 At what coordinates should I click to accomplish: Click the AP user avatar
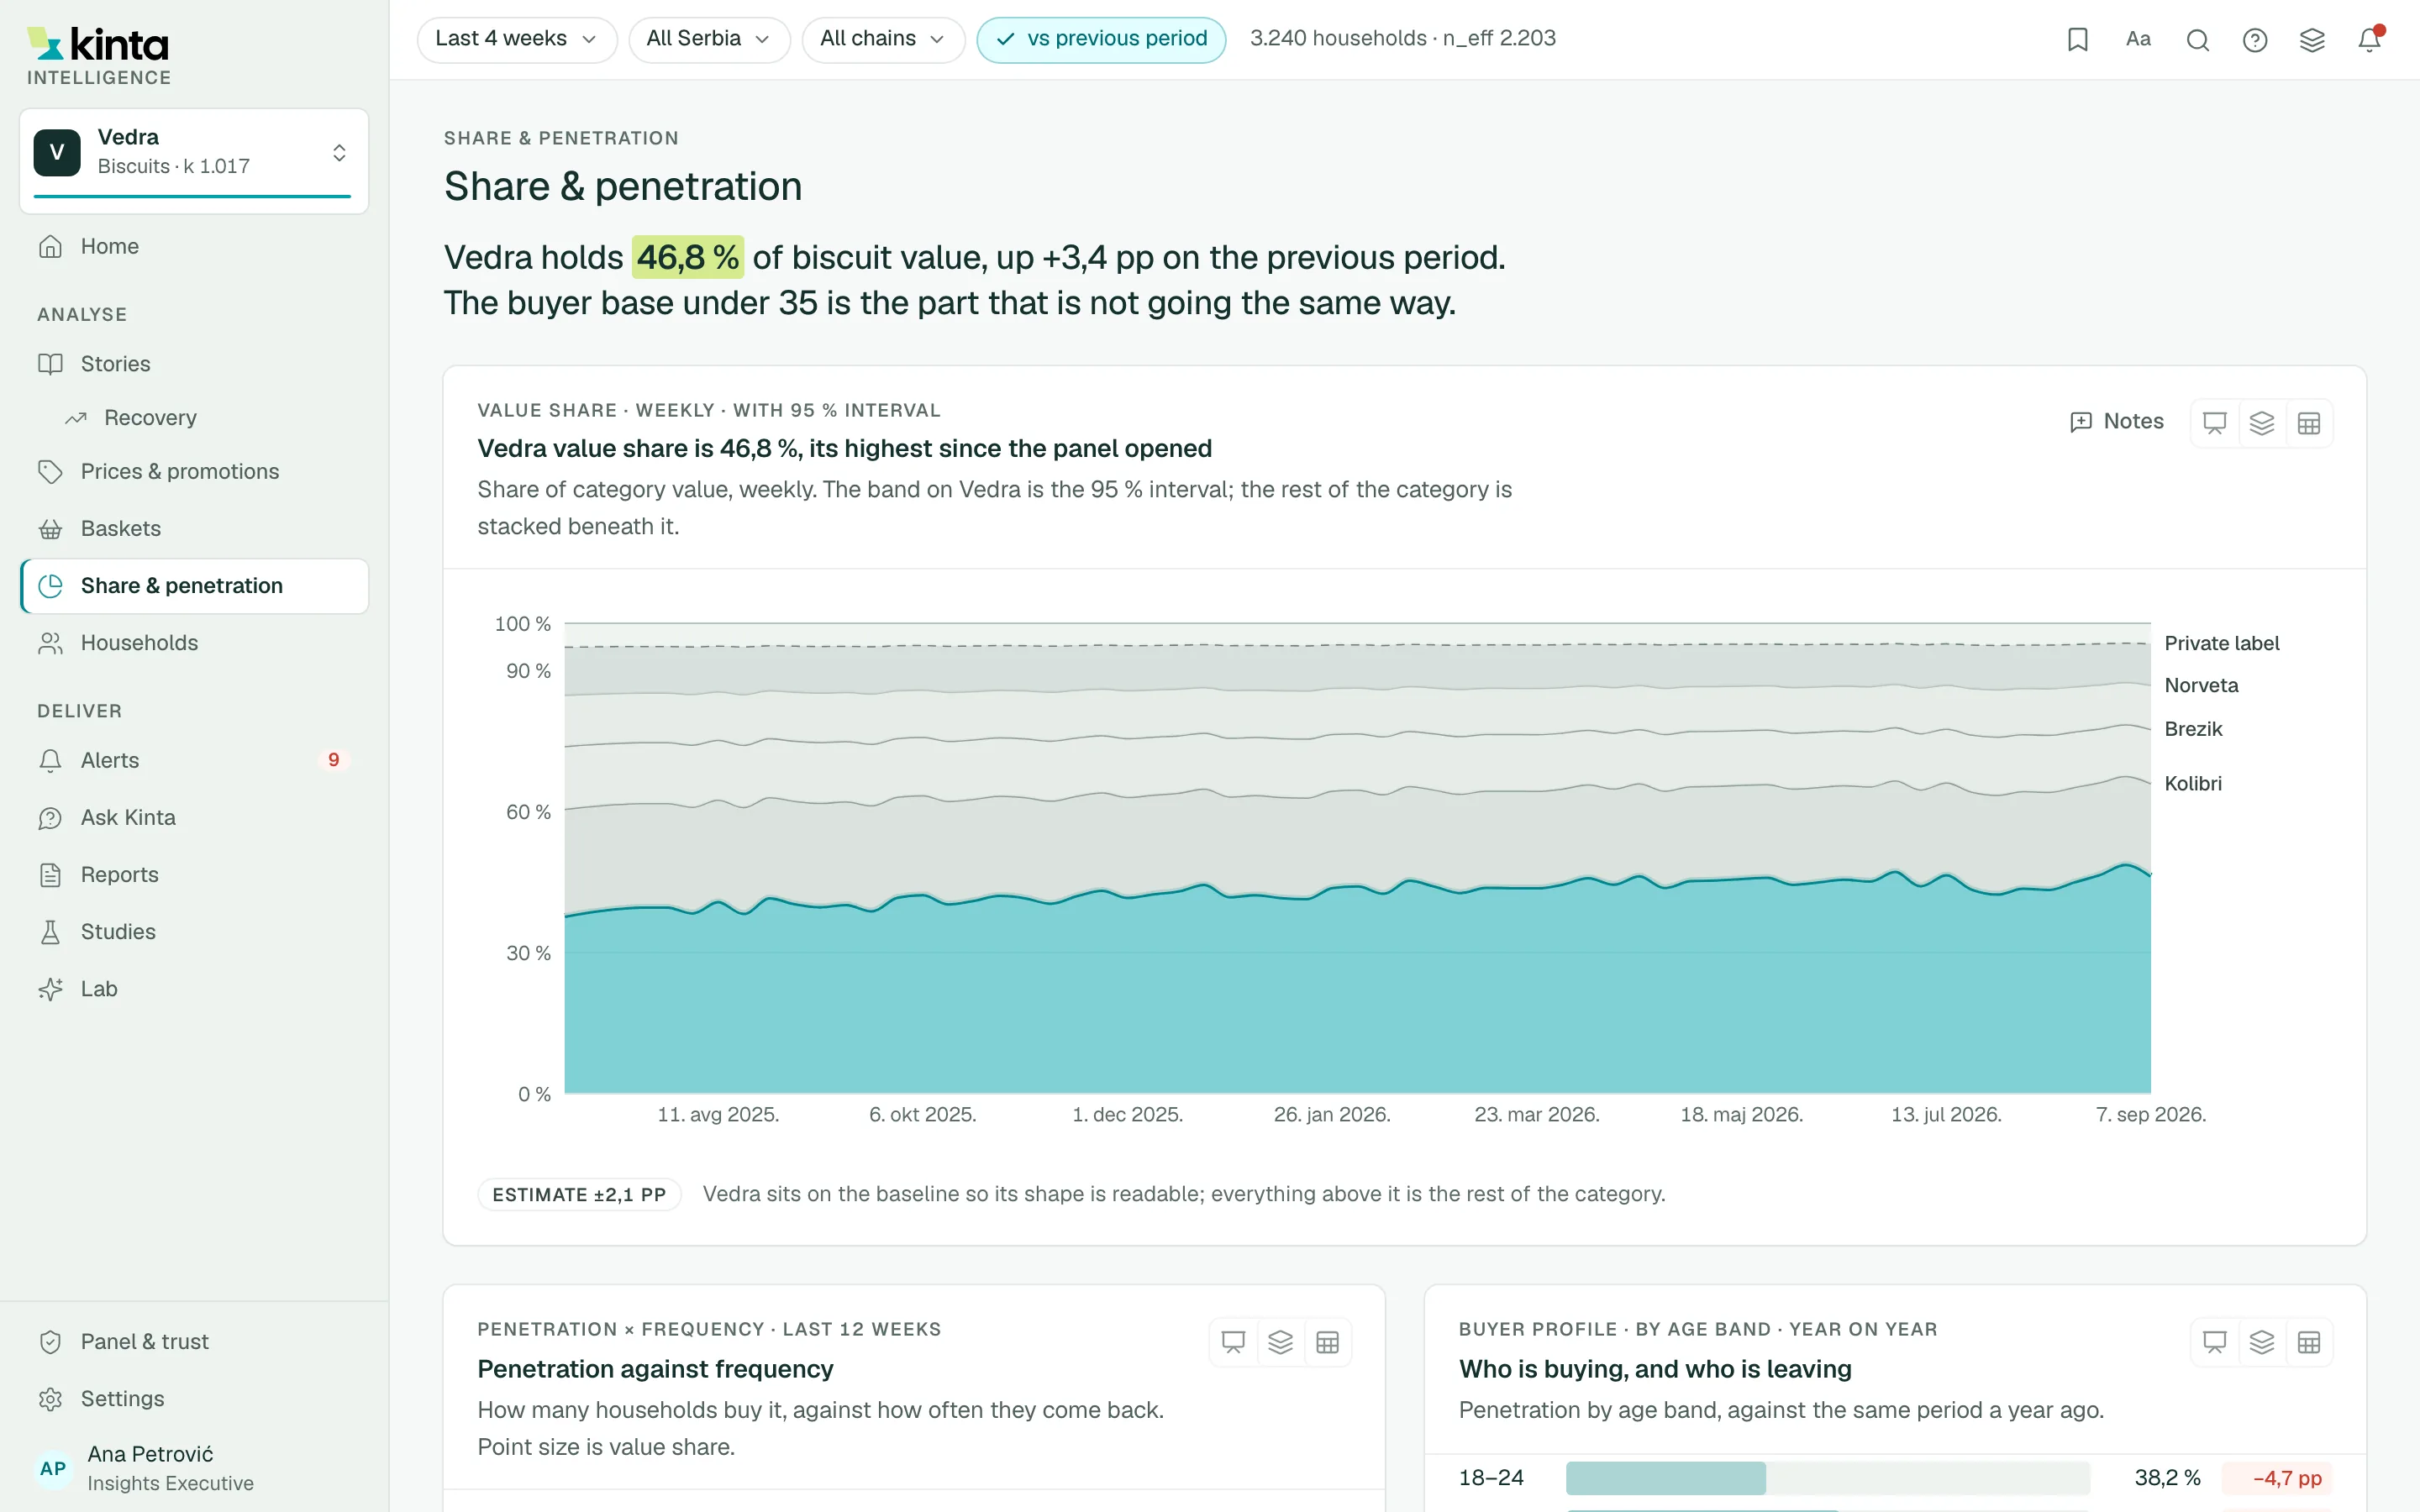(x=53, y=1468)
